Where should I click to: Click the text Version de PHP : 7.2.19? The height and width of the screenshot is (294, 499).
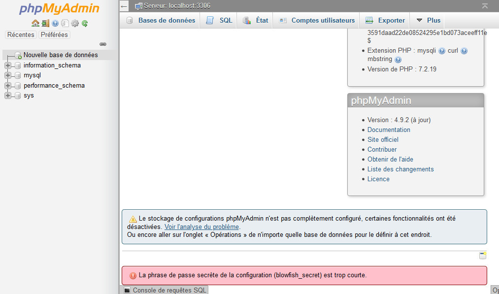click(x=401, y=69)
